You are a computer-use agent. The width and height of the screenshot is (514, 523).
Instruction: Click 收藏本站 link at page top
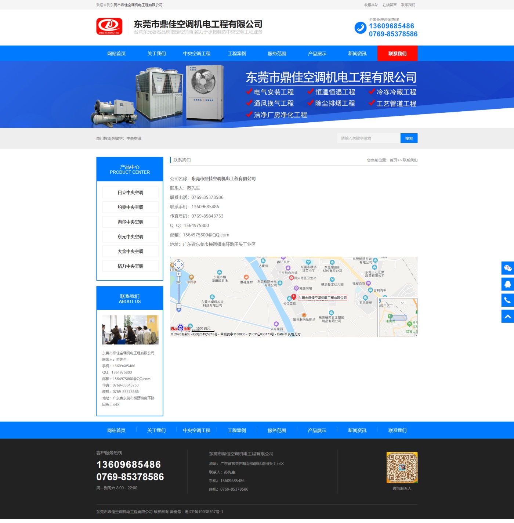coord(371,5)
